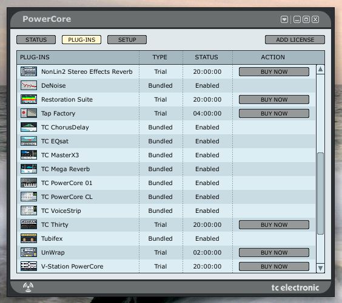Click the vertical scrollbar thumb
Viewport: 342px width, 303px height.
tap(320, 194)
